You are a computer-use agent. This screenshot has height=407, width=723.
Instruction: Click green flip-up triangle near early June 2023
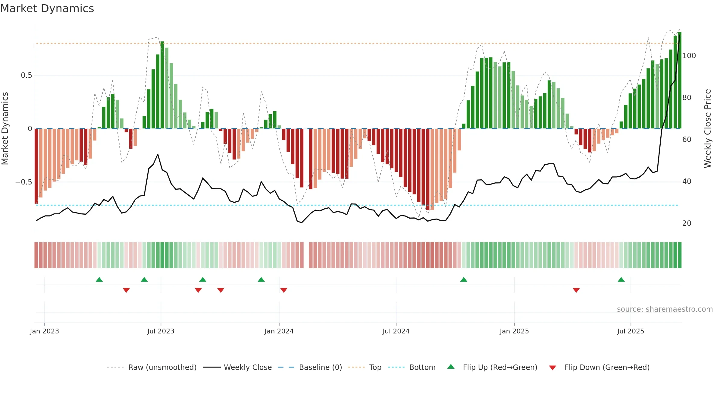(x=144, y=279)
